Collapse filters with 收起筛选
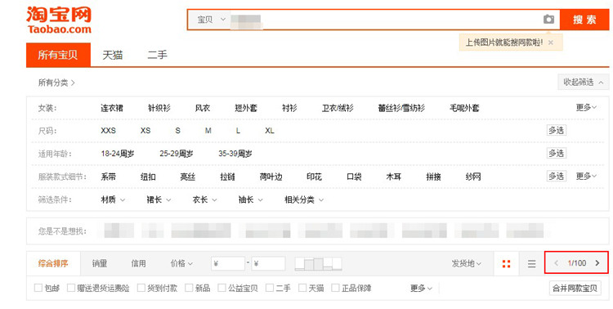The image size is (613, 309). pyautogui.click(x=584, y=82)
